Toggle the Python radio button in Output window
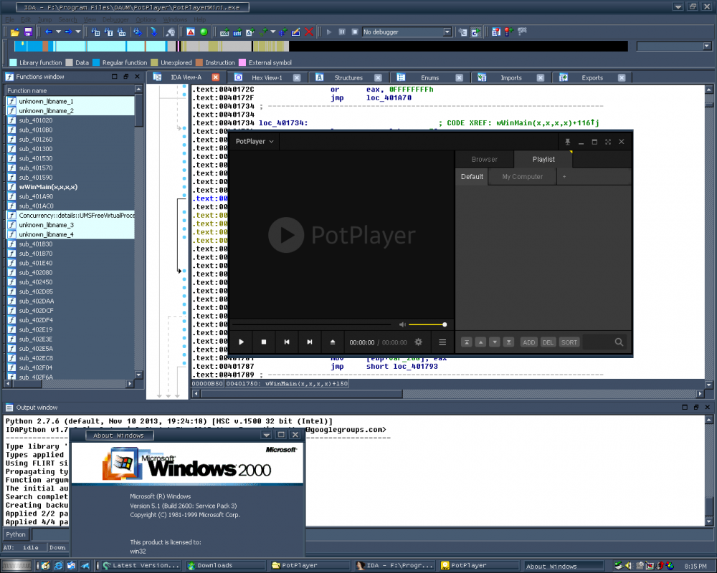This screenshot has width=717, height=573. click(x=15, y=534)
